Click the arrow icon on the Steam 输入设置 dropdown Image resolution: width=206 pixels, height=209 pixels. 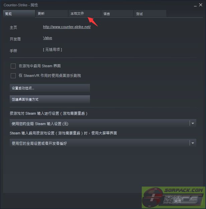pyautogui.click(x=193, y=123)
